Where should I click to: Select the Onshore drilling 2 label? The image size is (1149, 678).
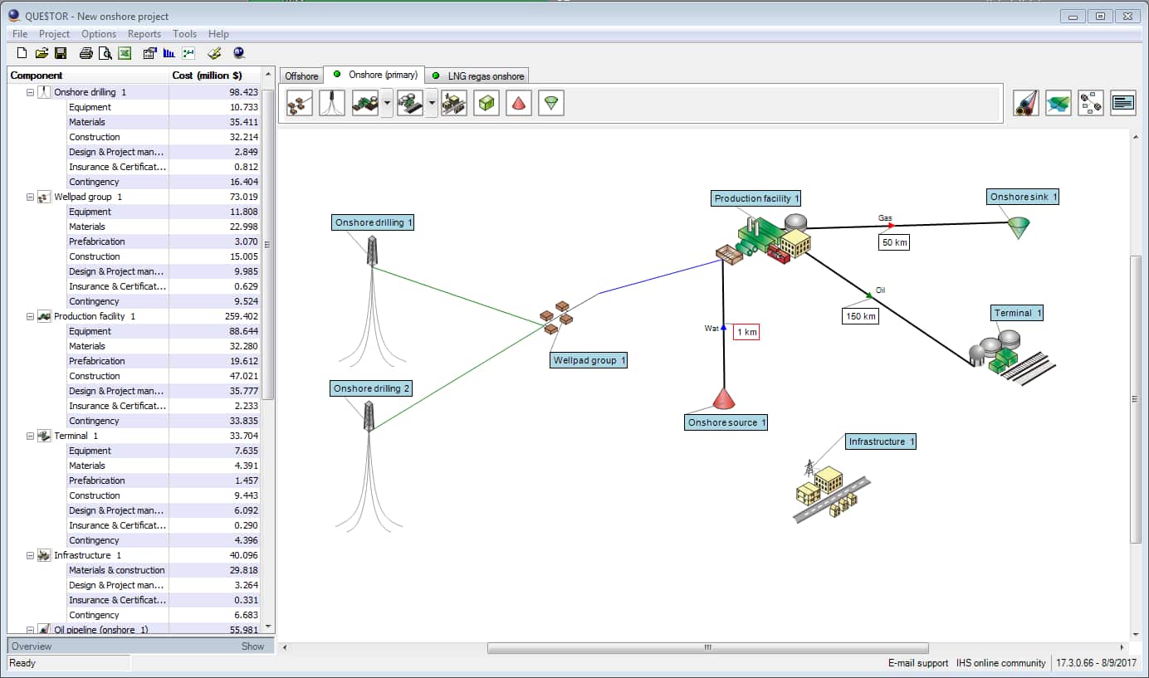pyautogui.click(x=372, y=388)
